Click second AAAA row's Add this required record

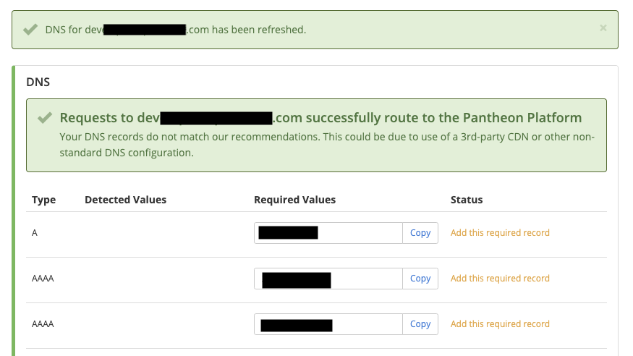500,324
